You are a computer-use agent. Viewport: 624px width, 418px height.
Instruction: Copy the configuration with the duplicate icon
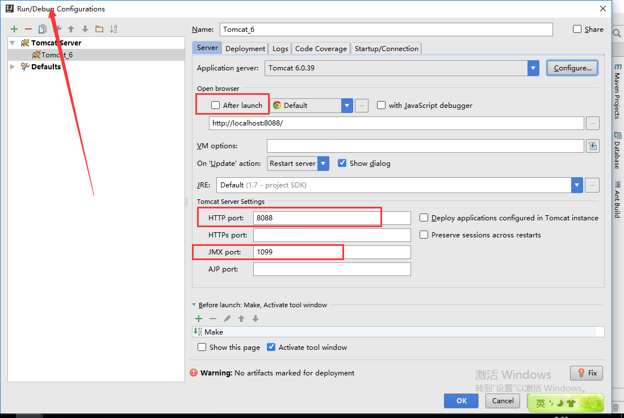(42, 29)
